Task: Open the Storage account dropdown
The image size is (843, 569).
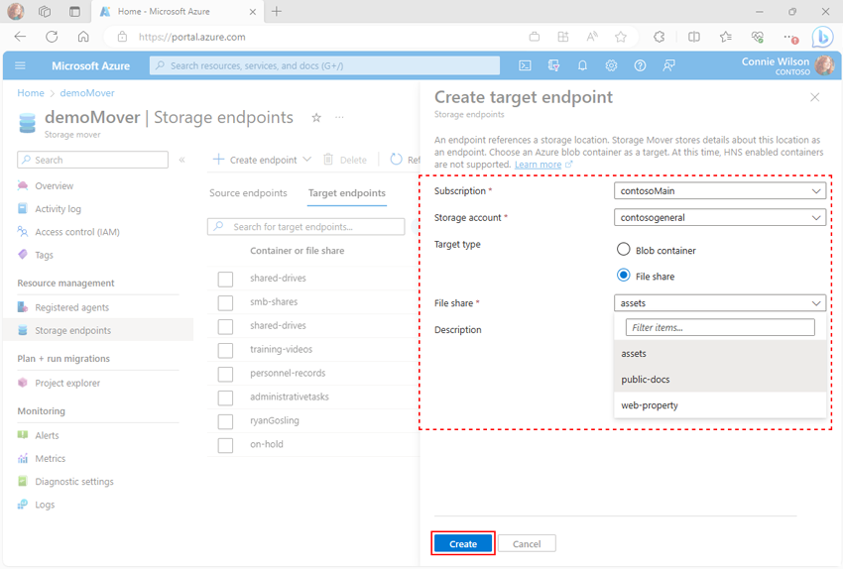Action: pyautogui.click(x=719, y=217)
